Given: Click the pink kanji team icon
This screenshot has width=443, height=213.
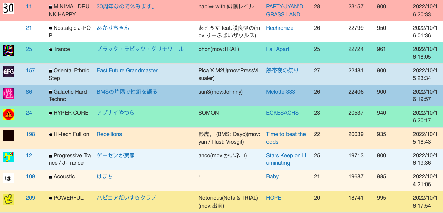Looking at the screenshot, I should coord(8,93).
